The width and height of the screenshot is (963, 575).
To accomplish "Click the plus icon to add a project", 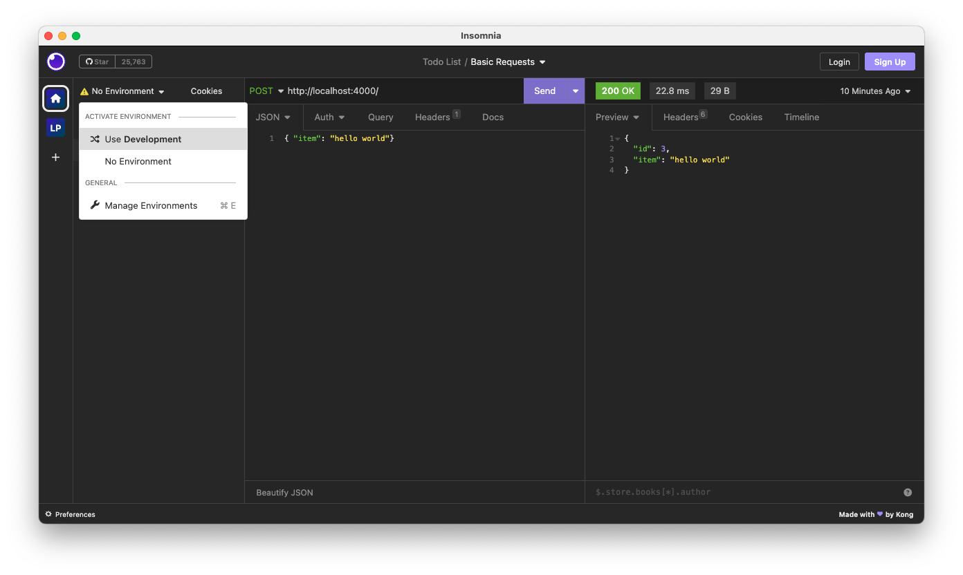I will pyautogui.click(x=55, y=158).
